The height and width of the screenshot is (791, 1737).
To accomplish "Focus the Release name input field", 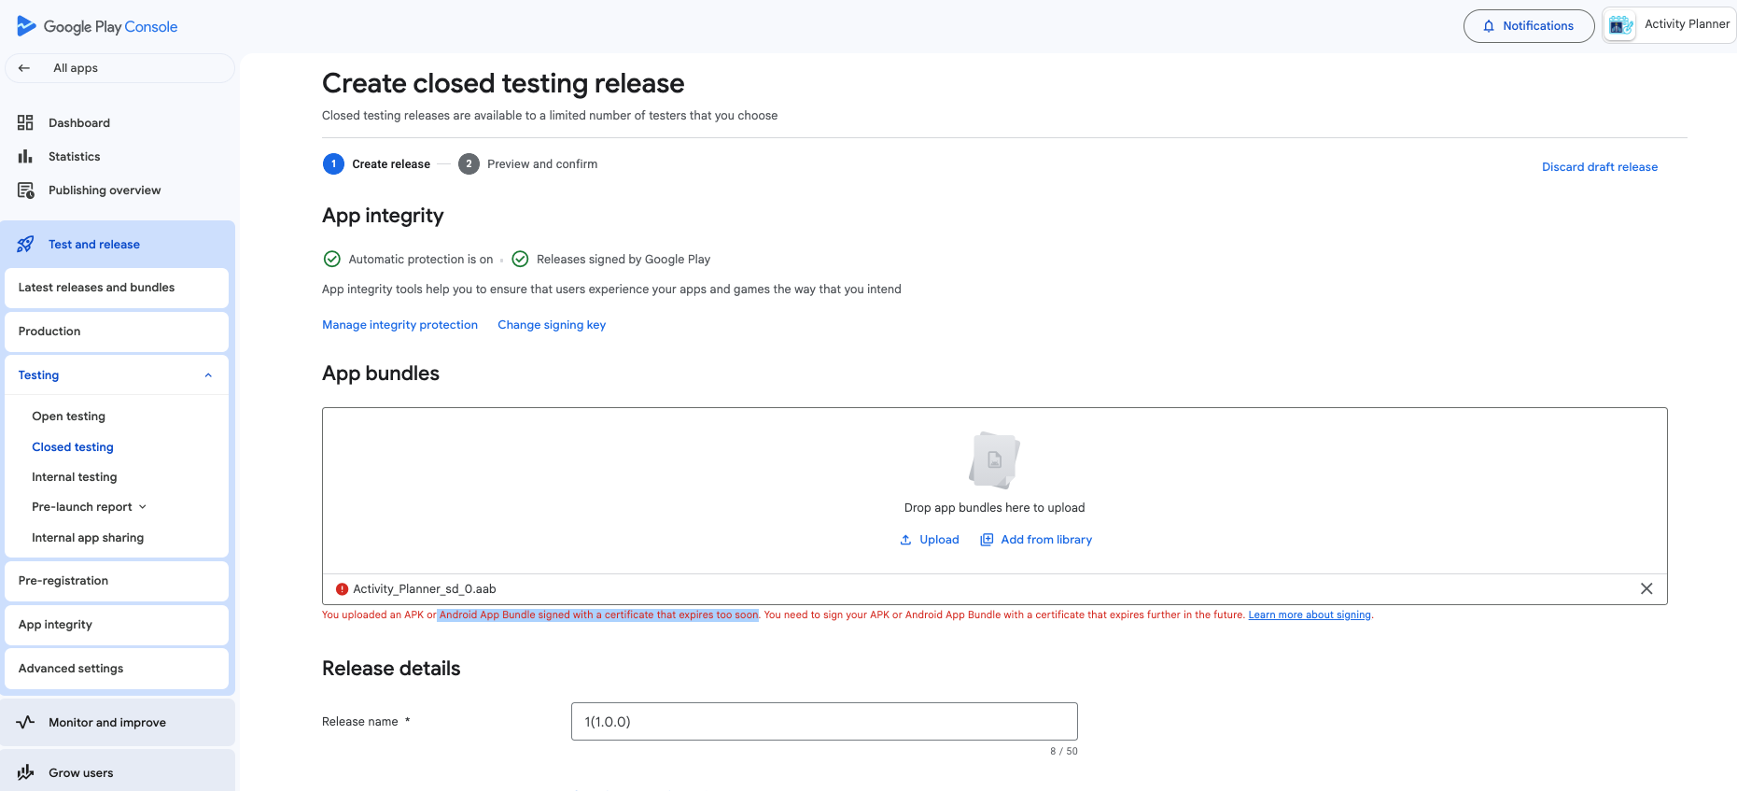I will pos(823,722).
